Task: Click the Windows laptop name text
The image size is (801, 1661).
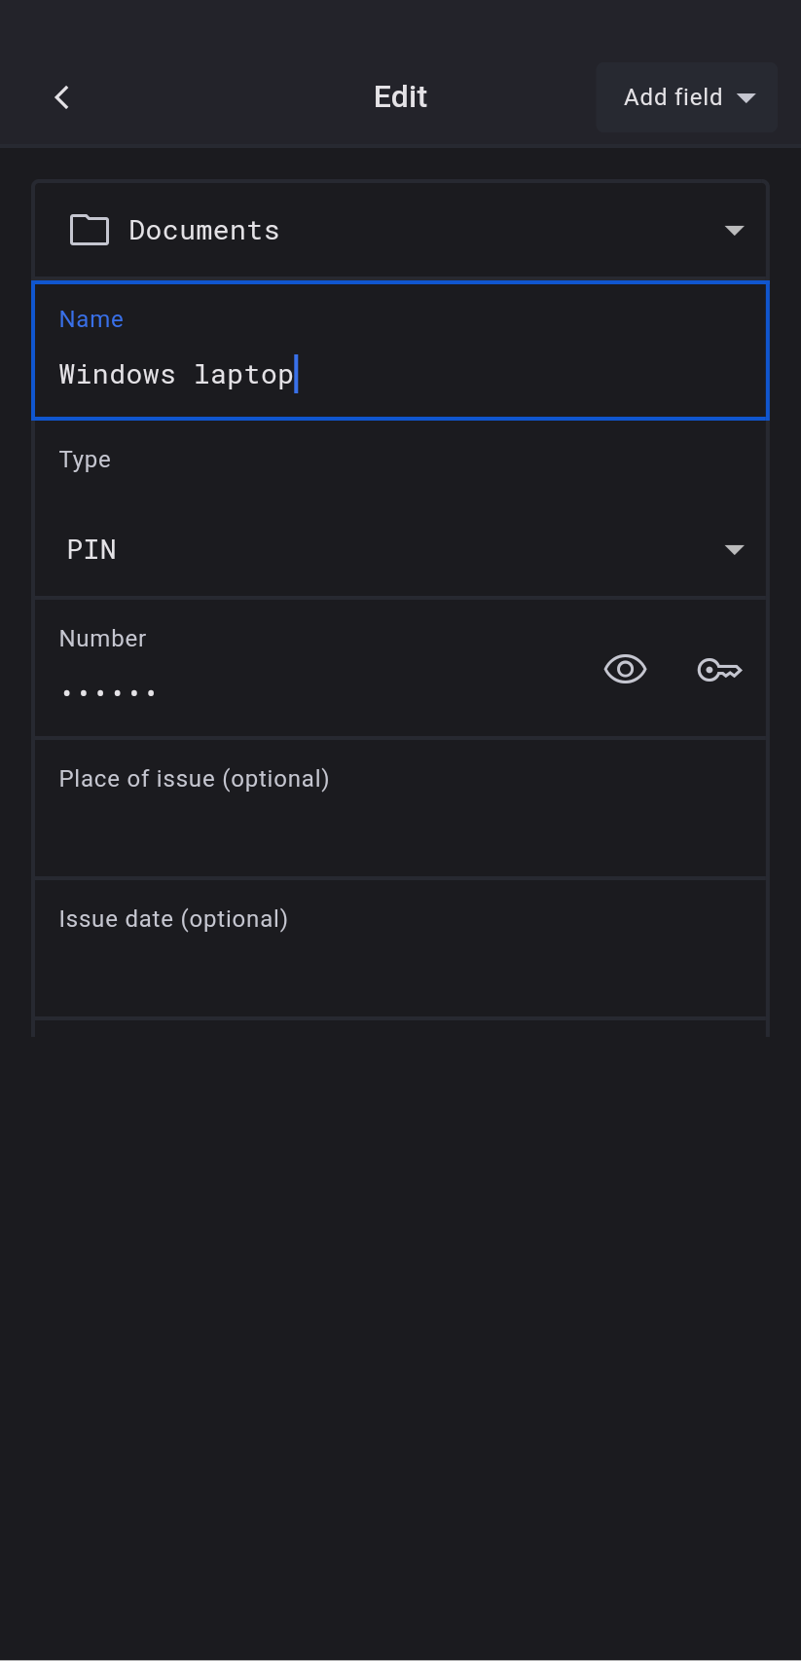Action: pos(176,375)
